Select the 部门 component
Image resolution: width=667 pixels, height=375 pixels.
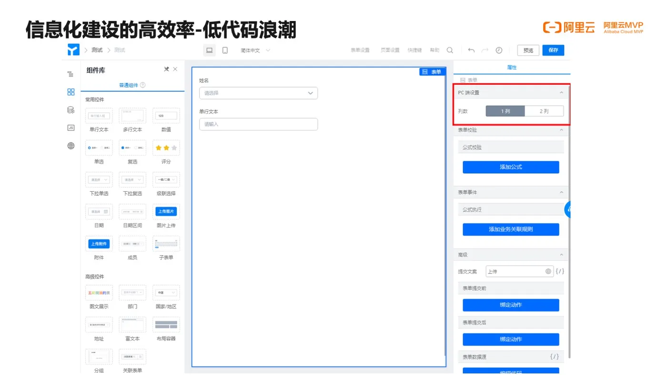click(132, 297)
